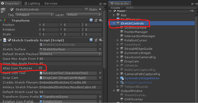
Task: Open Sketch Controls Script preset icon
Action: point(96,40)
